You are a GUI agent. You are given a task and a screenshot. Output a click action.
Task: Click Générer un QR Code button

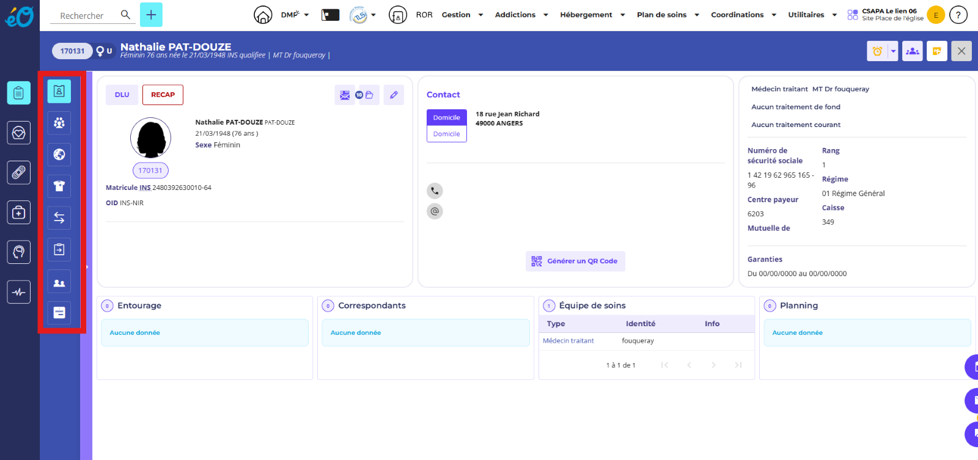(x=575, y=261)
